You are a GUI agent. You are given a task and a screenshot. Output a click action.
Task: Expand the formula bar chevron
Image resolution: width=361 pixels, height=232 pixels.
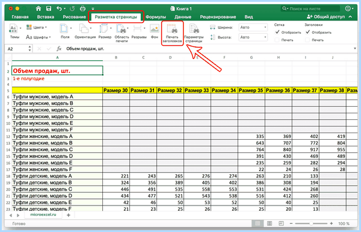(355, 48)
